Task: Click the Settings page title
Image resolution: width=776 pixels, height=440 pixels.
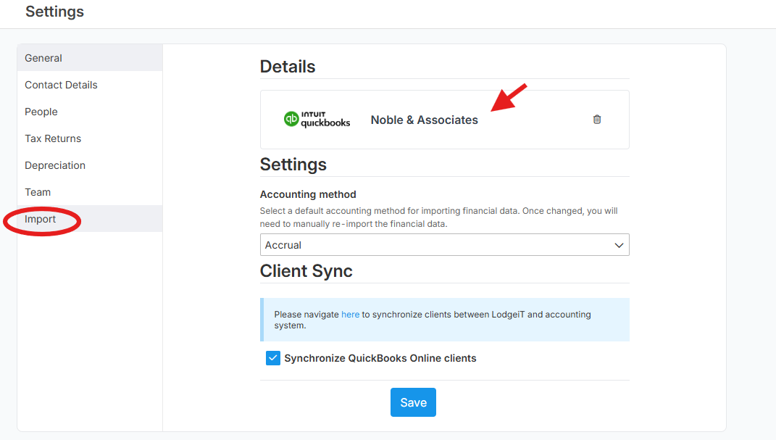Action: click(54, 12)
